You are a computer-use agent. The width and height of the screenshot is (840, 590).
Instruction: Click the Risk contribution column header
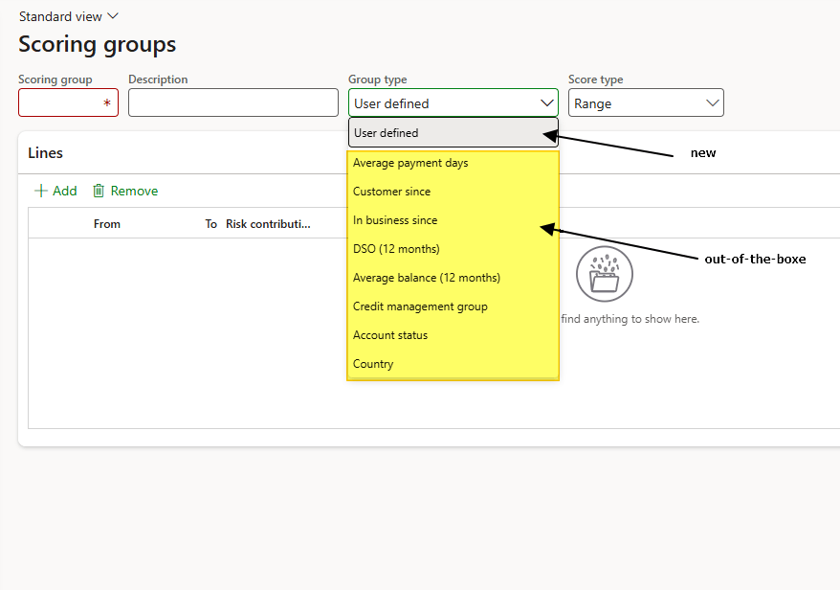point(268,224)
